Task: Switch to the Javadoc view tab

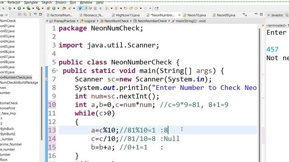Action: click(x=275, y=15)
